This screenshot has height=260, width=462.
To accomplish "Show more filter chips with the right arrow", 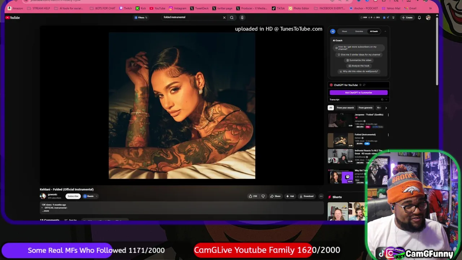I will tap(386, 108).
